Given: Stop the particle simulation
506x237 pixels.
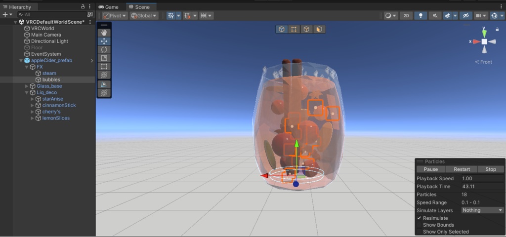Looking at the screenshot, I should point(491,169).
